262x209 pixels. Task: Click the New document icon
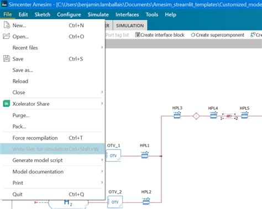[x=7, y=25]
